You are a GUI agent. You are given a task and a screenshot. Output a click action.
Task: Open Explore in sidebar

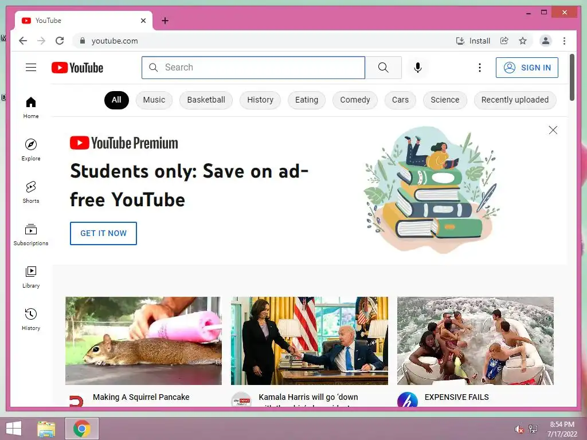click(x=31, y=150)
